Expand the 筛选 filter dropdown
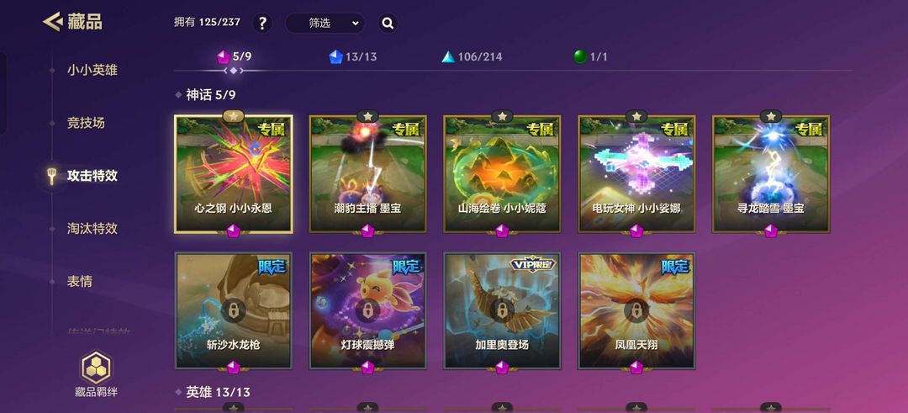This screenshot has height=413, width=908. pyautogui.click(x=325, y=24)
